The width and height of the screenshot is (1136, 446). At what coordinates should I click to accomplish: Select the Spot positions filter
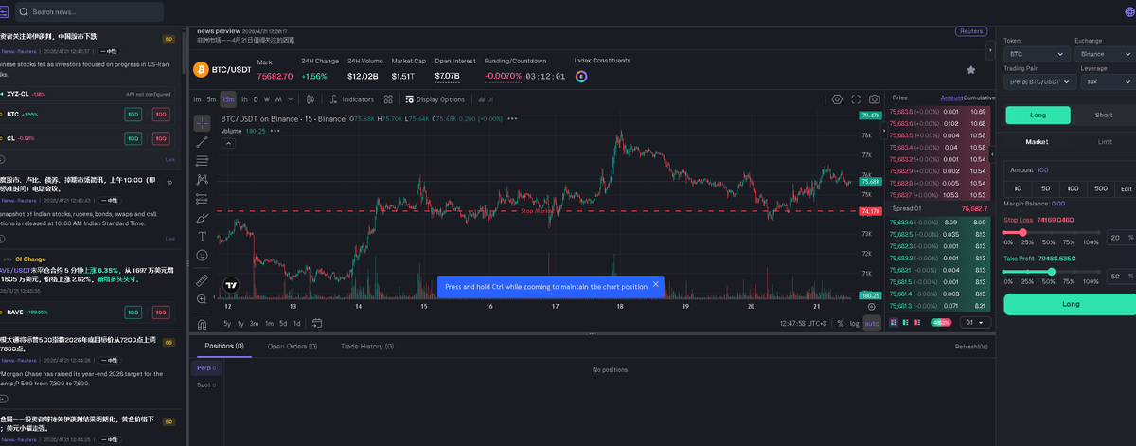point(207,384)
